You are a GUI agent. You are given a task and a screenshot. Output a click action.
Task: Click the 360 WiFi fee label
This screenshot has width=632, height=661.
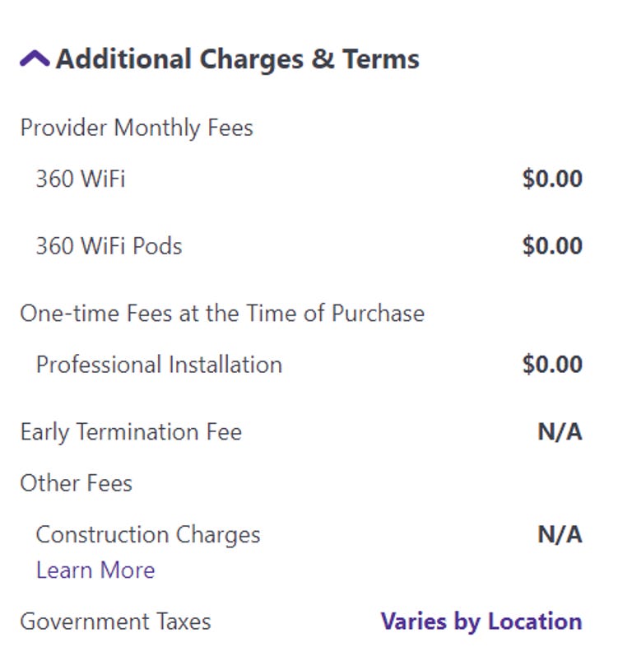point(81,179)
